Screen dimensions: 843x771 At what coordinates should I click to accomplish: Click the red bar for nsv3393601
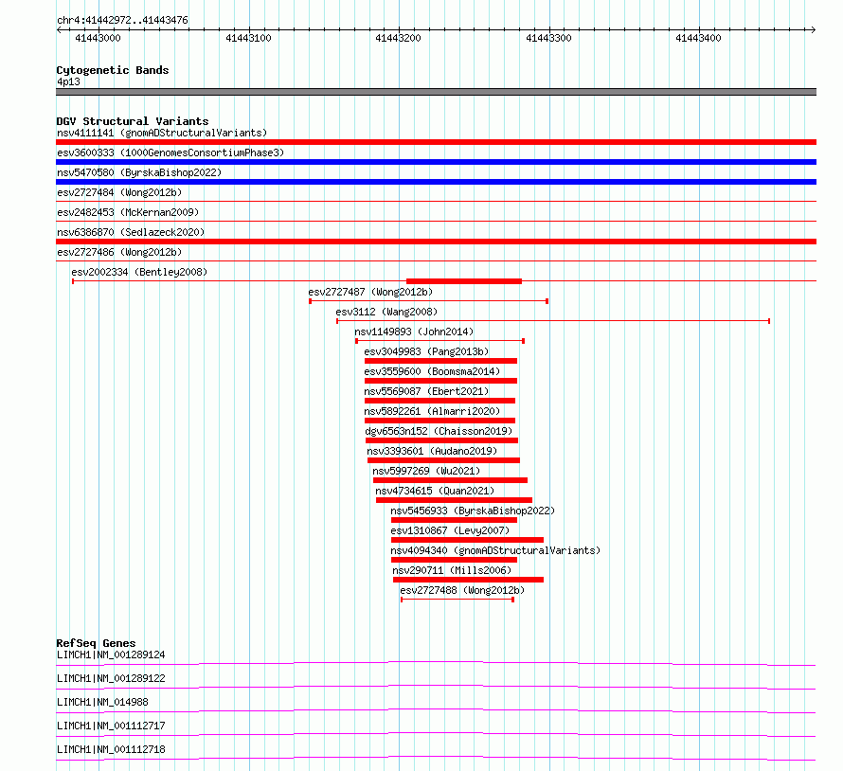pyautogui.click(x=443, y=460)
